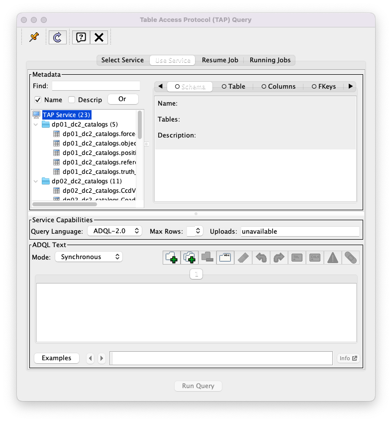Click the rename tab title icon
Image resolution: width=392 pixels, height=422 pixels.
click(225, 258)
